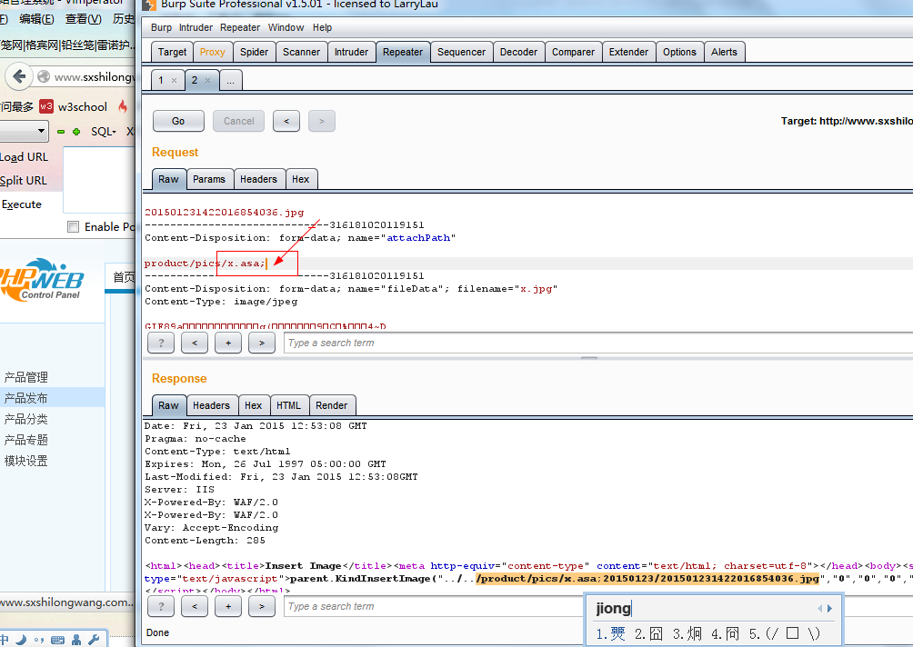Viewport: 913px width, 647px height.
Task: Open the request Params tab
Action: 209,179
